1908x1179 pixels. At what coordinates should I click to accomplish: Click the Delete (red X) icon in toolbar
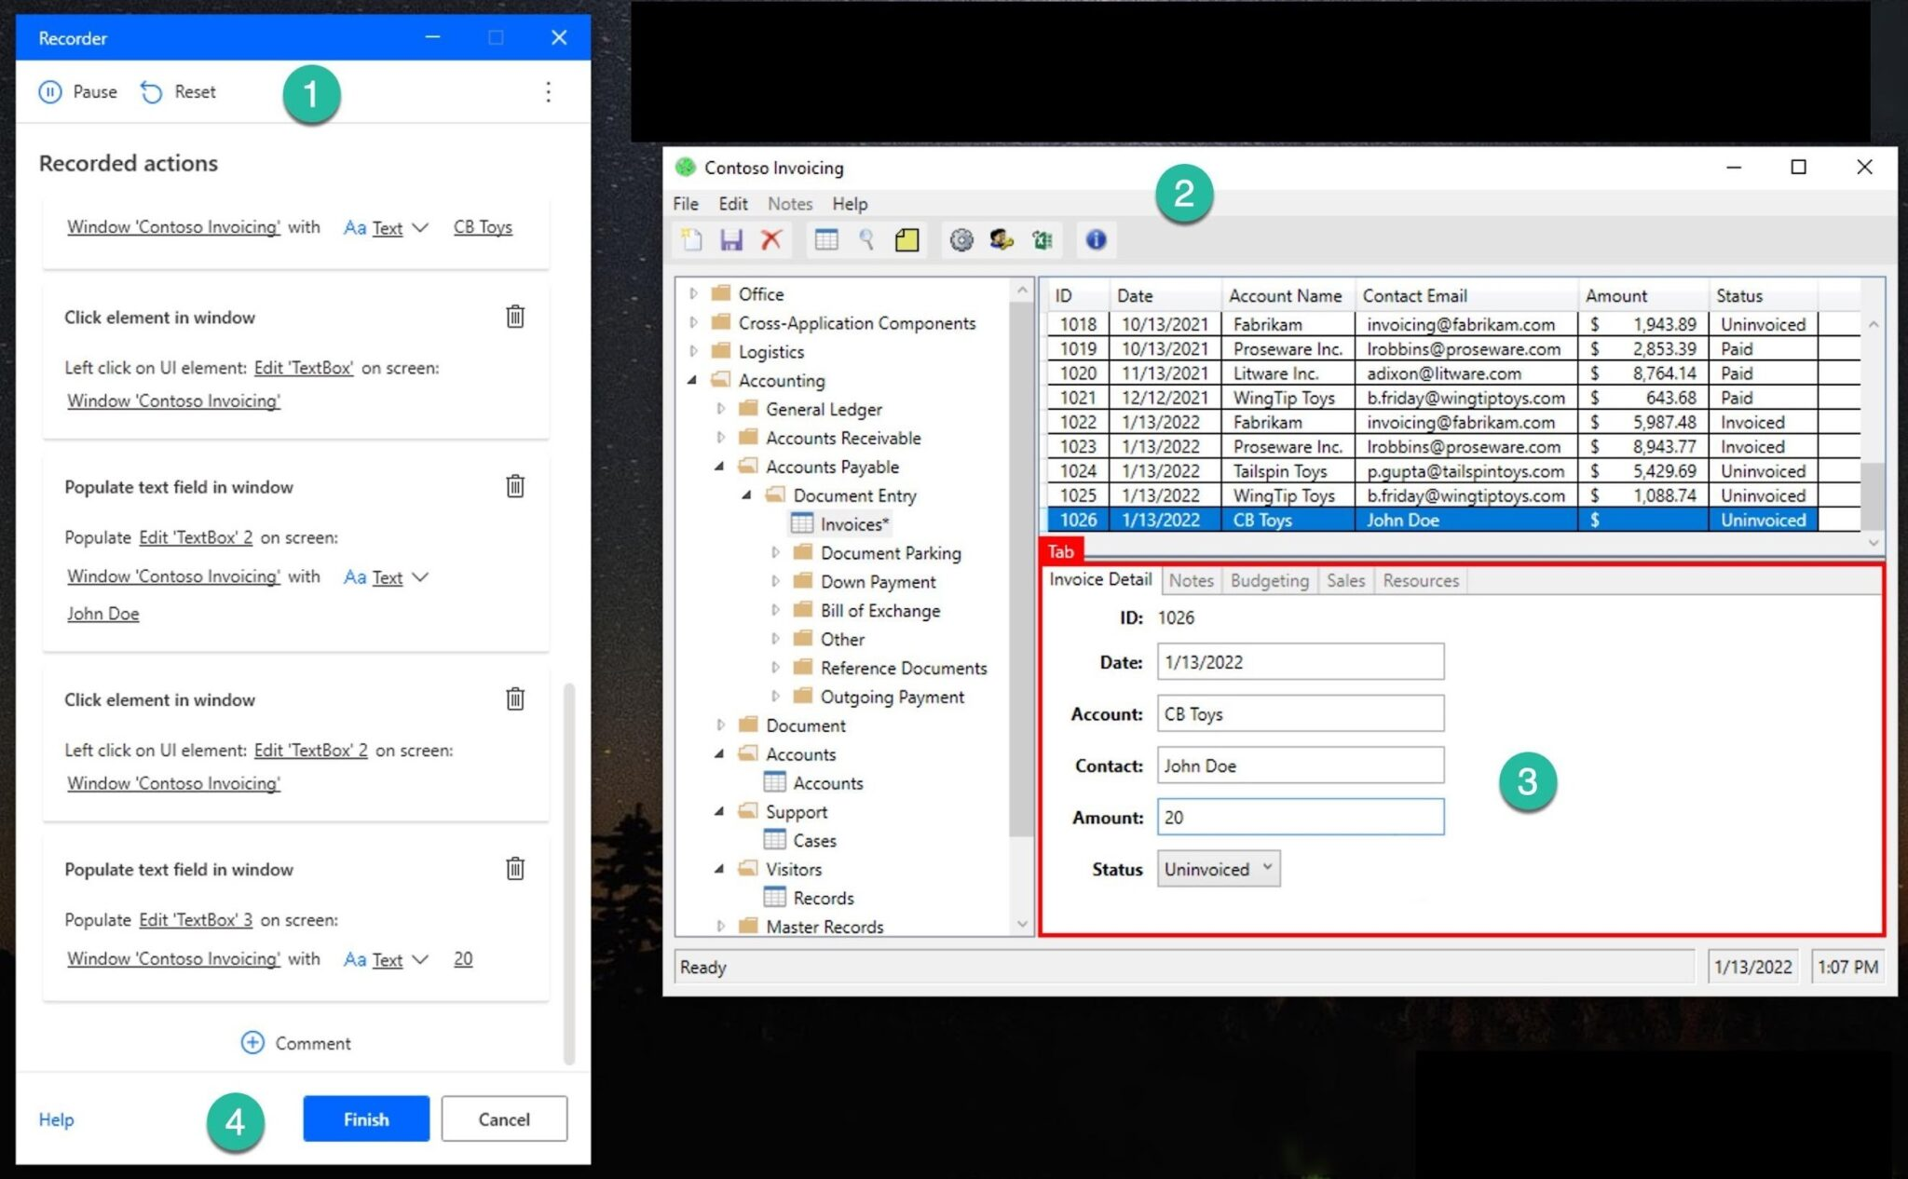775,240
